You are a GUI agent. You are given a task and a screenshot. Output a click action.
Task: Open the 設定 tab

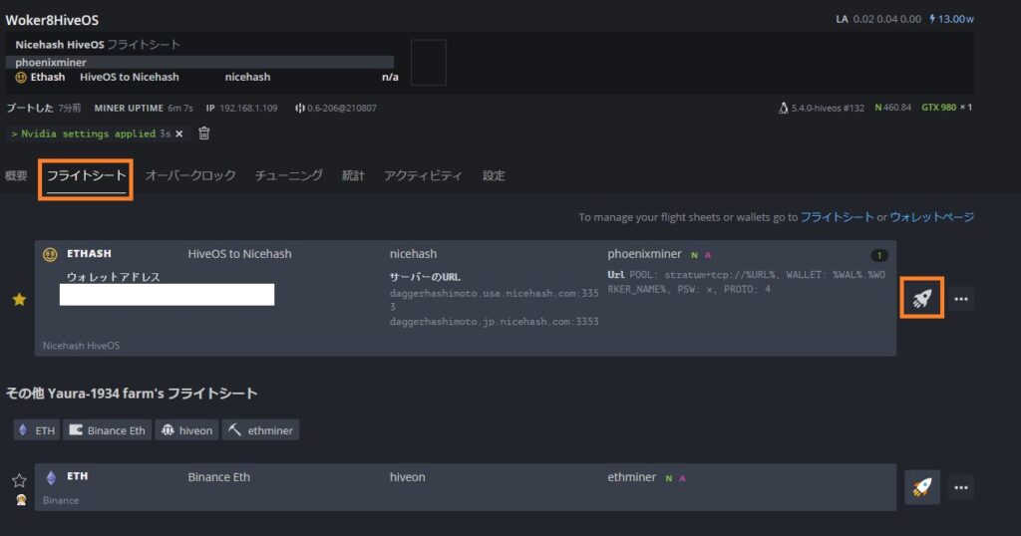coord(494,175)
